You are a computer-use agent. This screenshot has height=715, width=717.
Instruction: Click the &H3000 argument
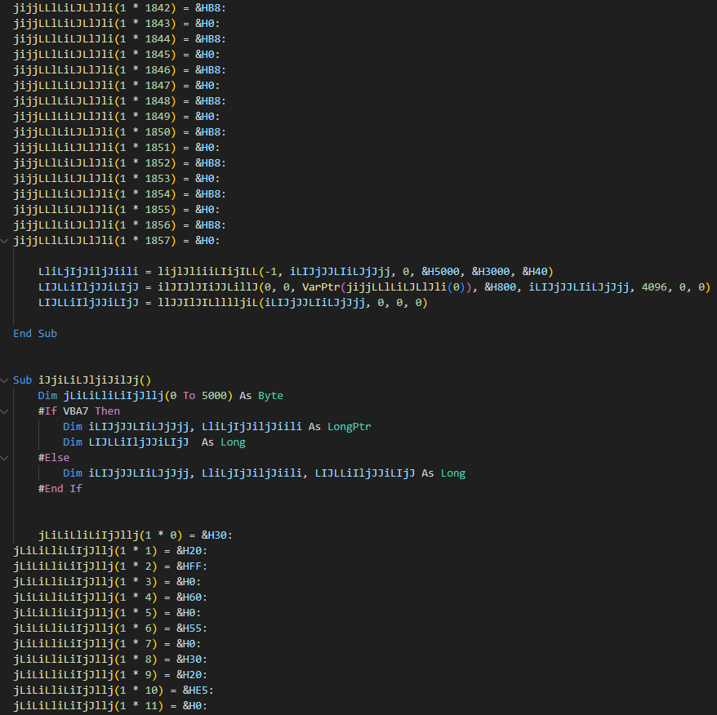pyautogui.click(x=491, y=272)
